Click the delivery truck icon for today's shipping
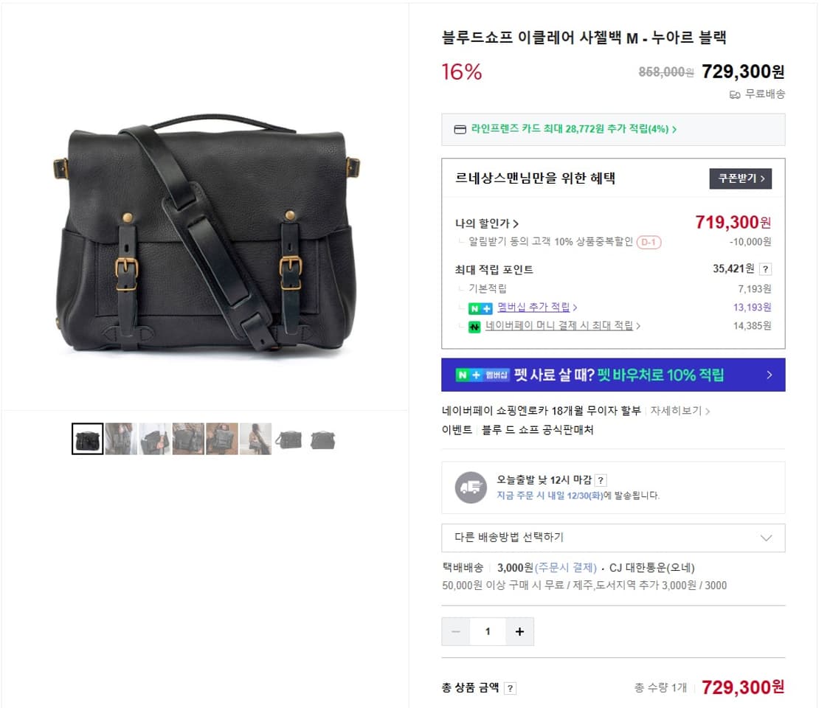Viewport: 830px width, 708px height. (x=471, y=487)
